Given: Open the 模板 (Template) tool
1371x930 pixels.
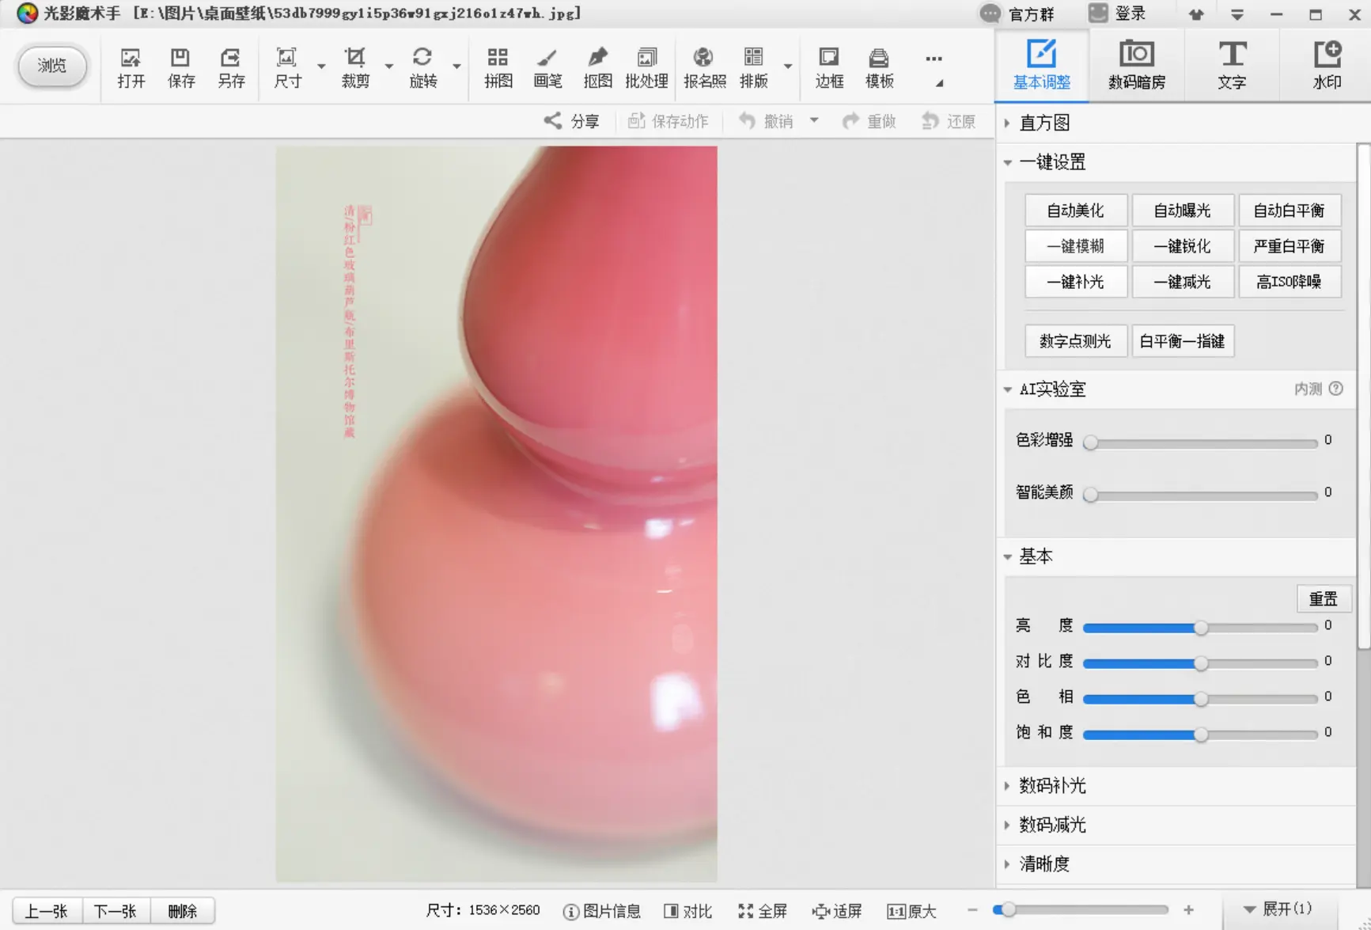Looking at the screenshot, I should click(878, 67).
